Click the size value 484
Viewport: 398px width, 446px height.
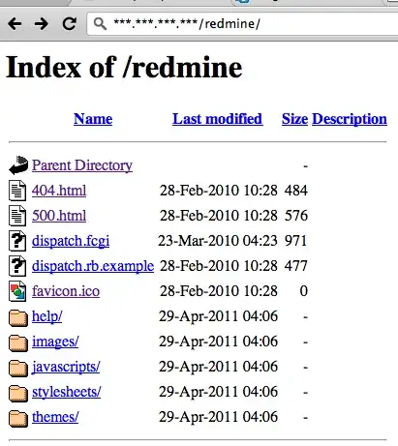(296, 191)
